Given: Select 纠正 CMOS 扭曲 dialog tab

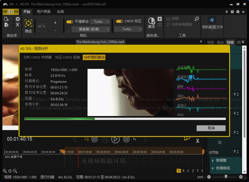Looking at the screenshot, I should [68, 57].
